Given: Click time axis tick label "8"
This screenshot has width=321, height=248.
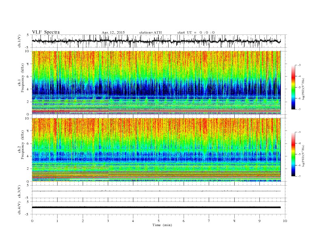Looking at the screenshot, I should click(234, 221).
